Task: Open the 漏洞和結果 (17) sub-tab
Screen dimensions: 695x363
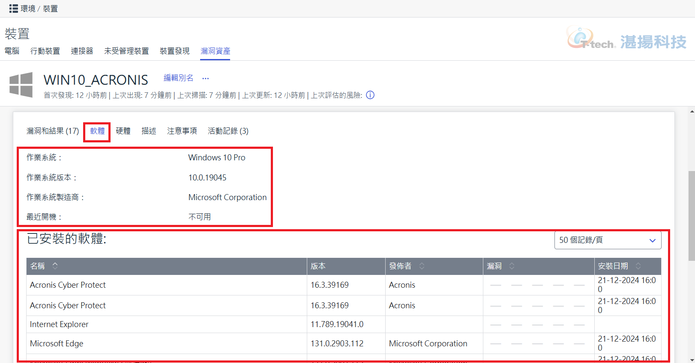Action: click(x=53, y=131)
